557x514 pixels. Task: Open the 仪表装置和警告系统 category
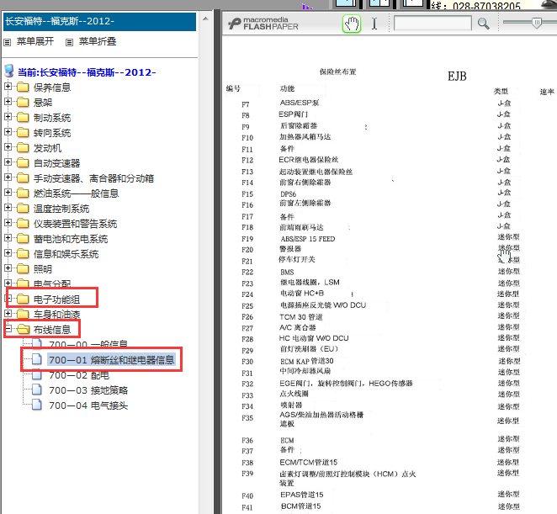click(76, 224)
